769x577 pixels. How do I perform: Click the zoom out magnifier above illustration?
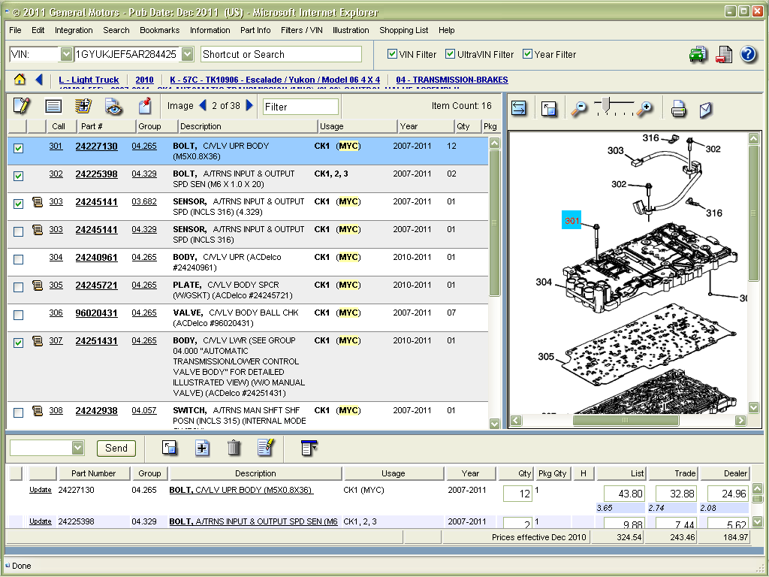coord(578,108)
